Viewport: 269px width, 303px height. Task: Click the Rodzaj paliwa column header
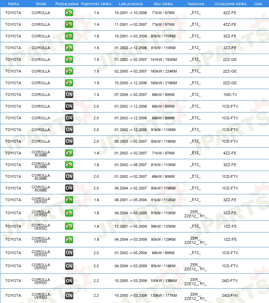coord(67,4)
